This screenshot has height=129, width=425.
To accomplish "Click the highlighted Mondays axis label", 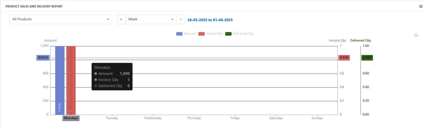I will pyautogui.click(x=71, y=118).
